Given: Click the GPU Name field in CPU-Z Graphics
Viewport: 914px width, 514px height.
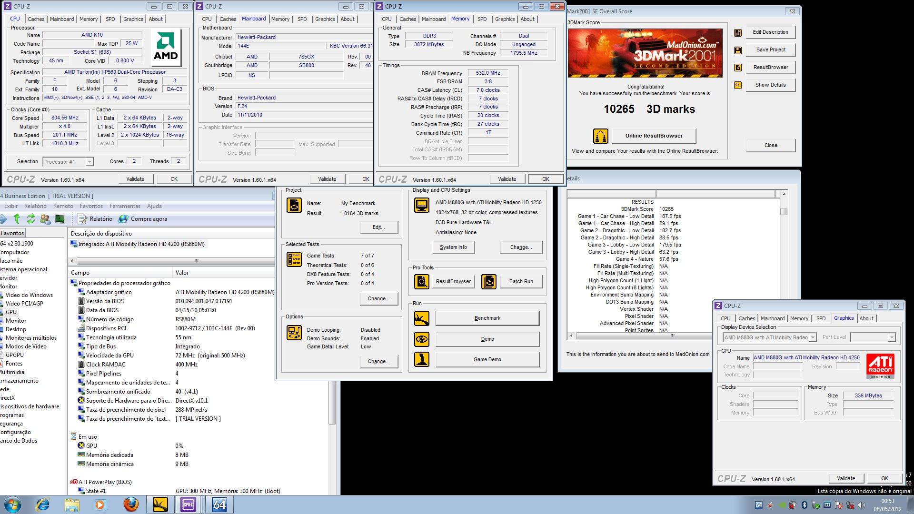Looking at the screenshot, I should pos(806,358).
